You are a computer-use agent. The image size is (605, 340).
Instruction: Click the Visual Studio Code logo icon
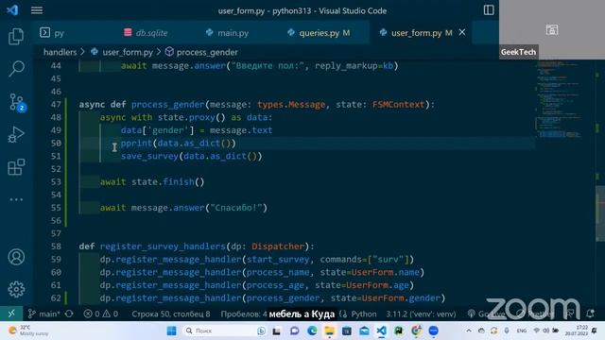pyautogui.click(x=12, y=10)
